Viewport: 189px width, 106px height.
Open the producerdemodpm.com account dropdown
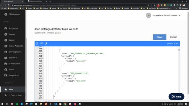pyautogui.click(x=167, y=15)
